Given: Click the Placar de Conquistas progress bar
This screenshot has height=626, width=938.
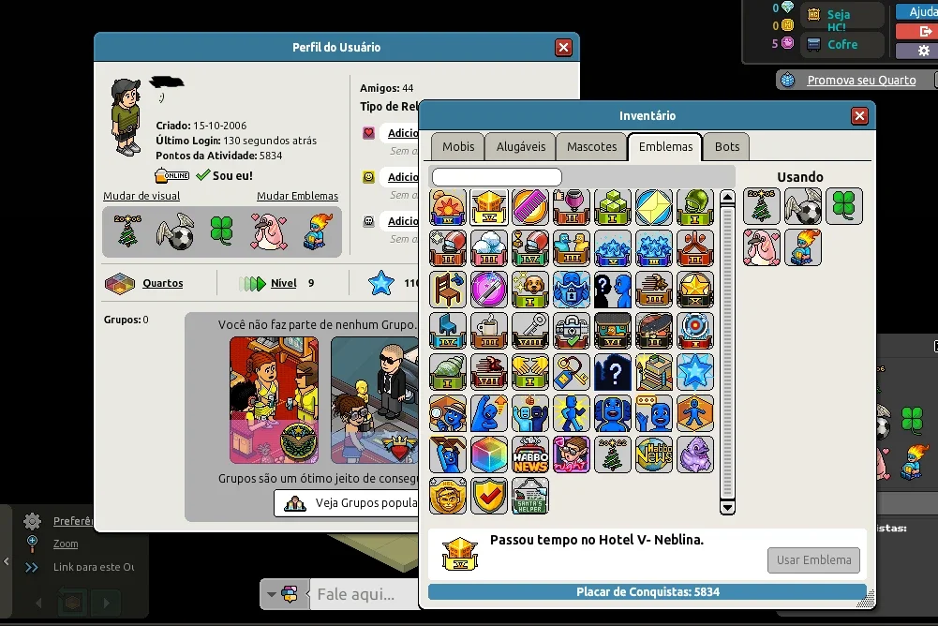Looking at the screenshot, I should click(648, 592).
